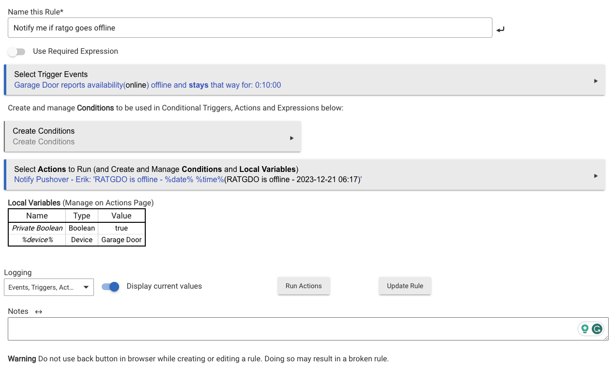The image size is (614, 371).
Task: Click the enter arrow icon beside rule name
Action: 501,30
